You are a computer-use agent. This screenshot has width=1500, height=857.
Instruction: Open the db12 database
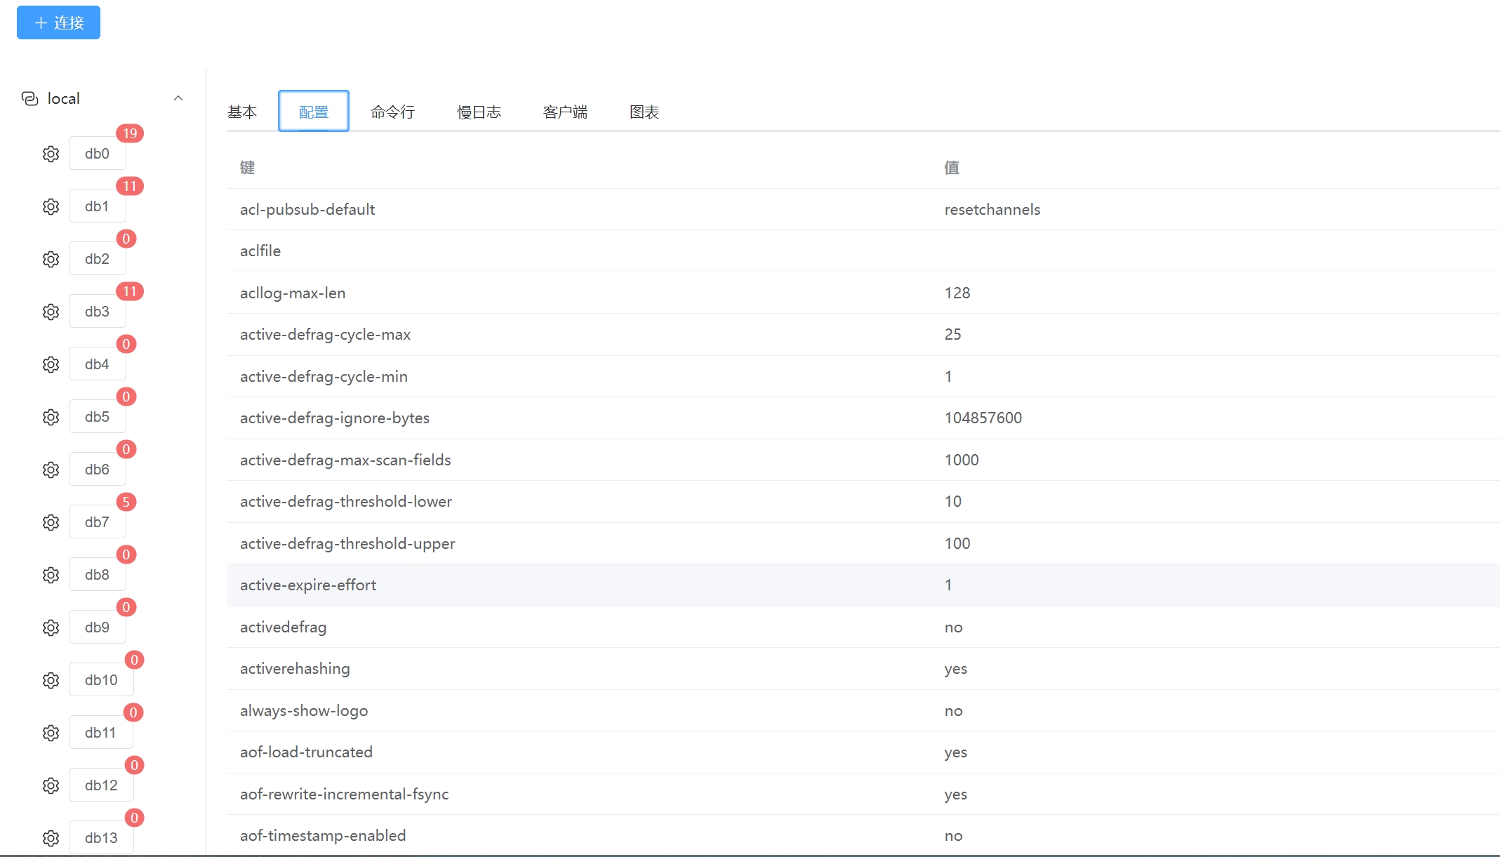tap(101, 785)
